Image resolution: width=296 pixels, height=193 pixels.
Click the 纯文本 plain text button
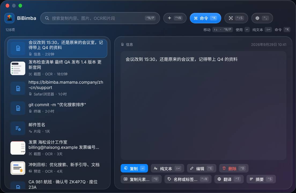tap(168, 168)
